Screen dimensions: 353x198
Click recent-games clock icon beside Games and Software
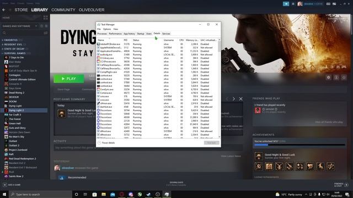(42, 26)
